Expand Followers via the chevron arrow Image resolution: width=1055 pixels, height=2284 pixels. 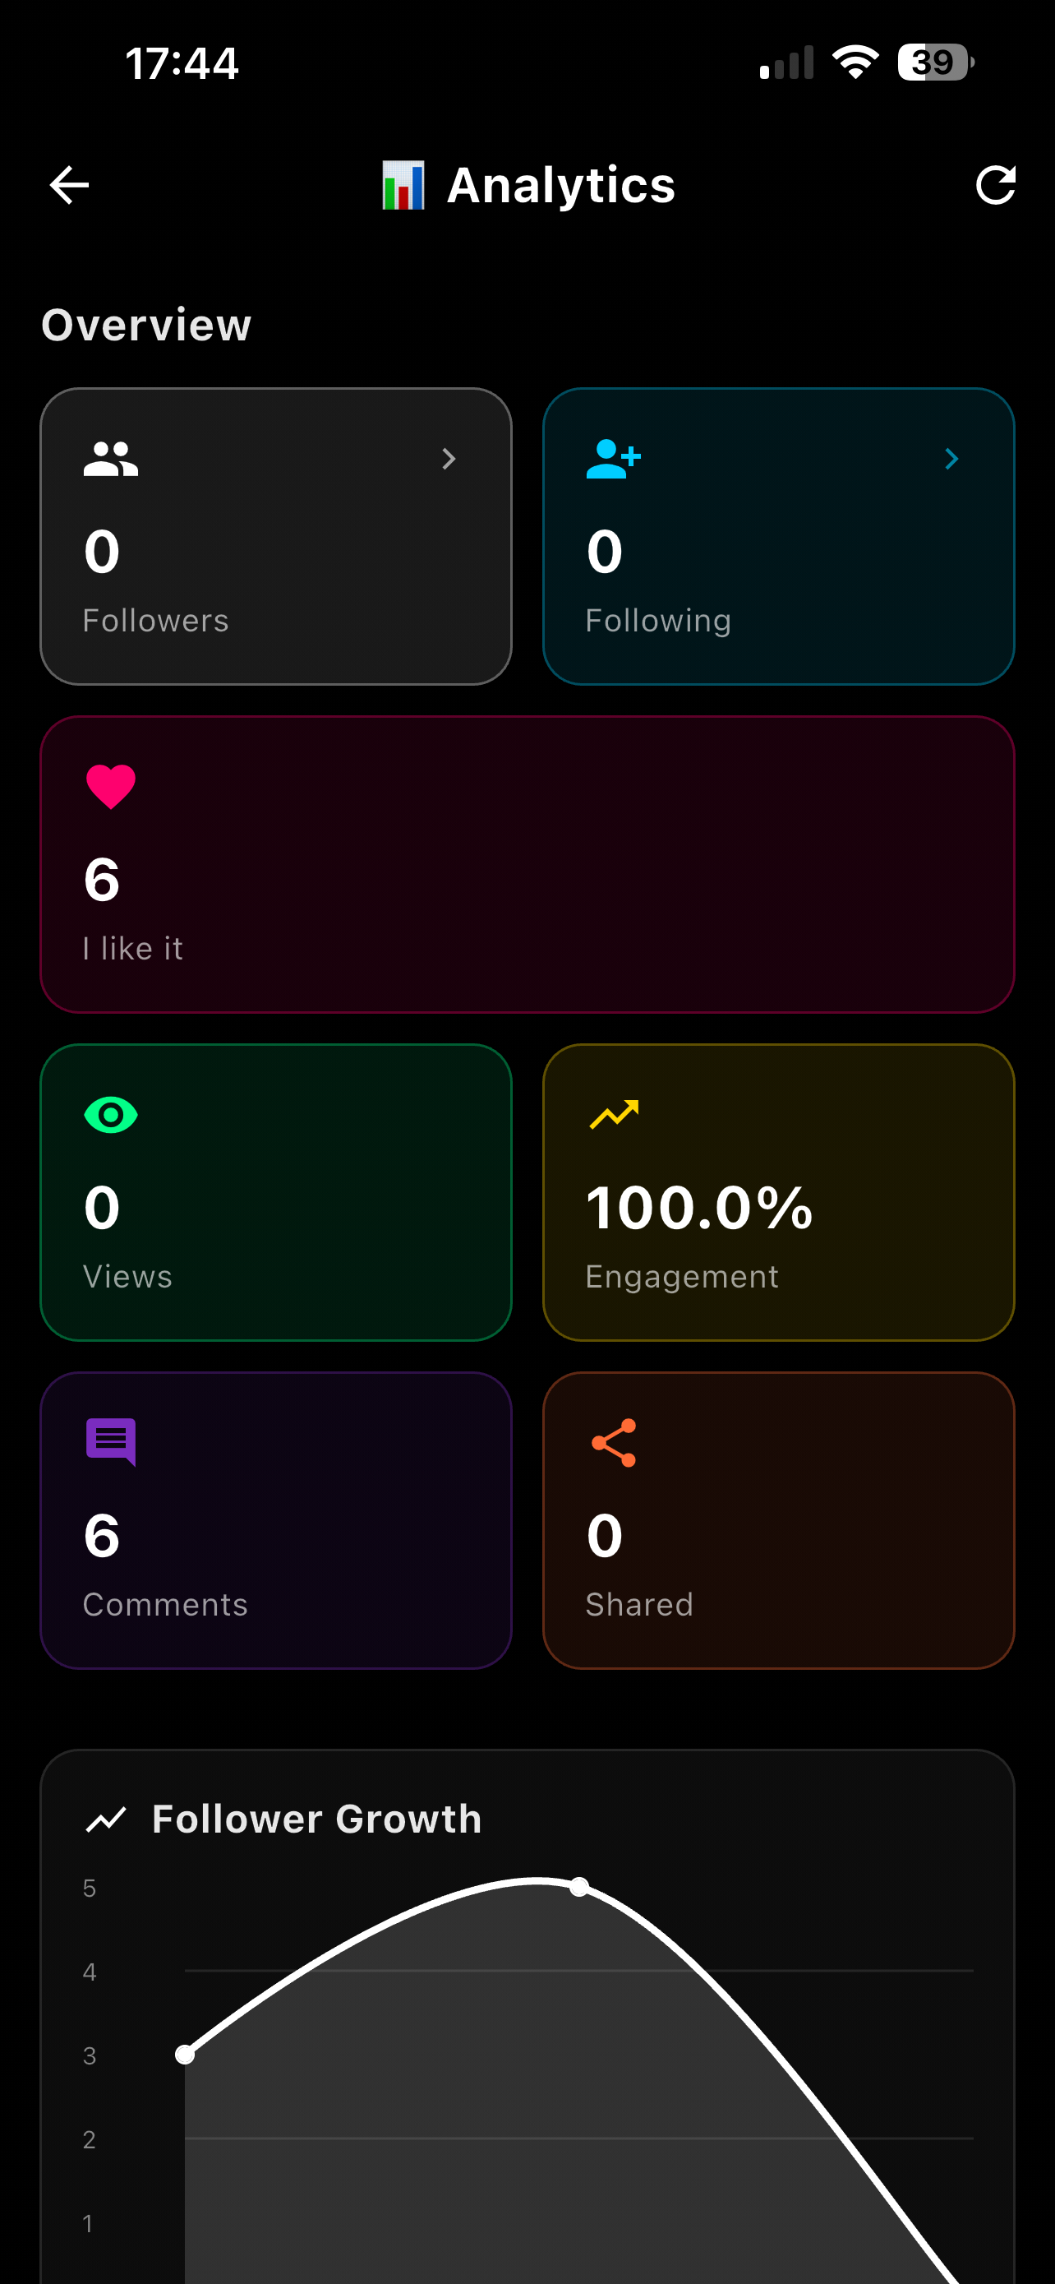[x=449, y=459]
